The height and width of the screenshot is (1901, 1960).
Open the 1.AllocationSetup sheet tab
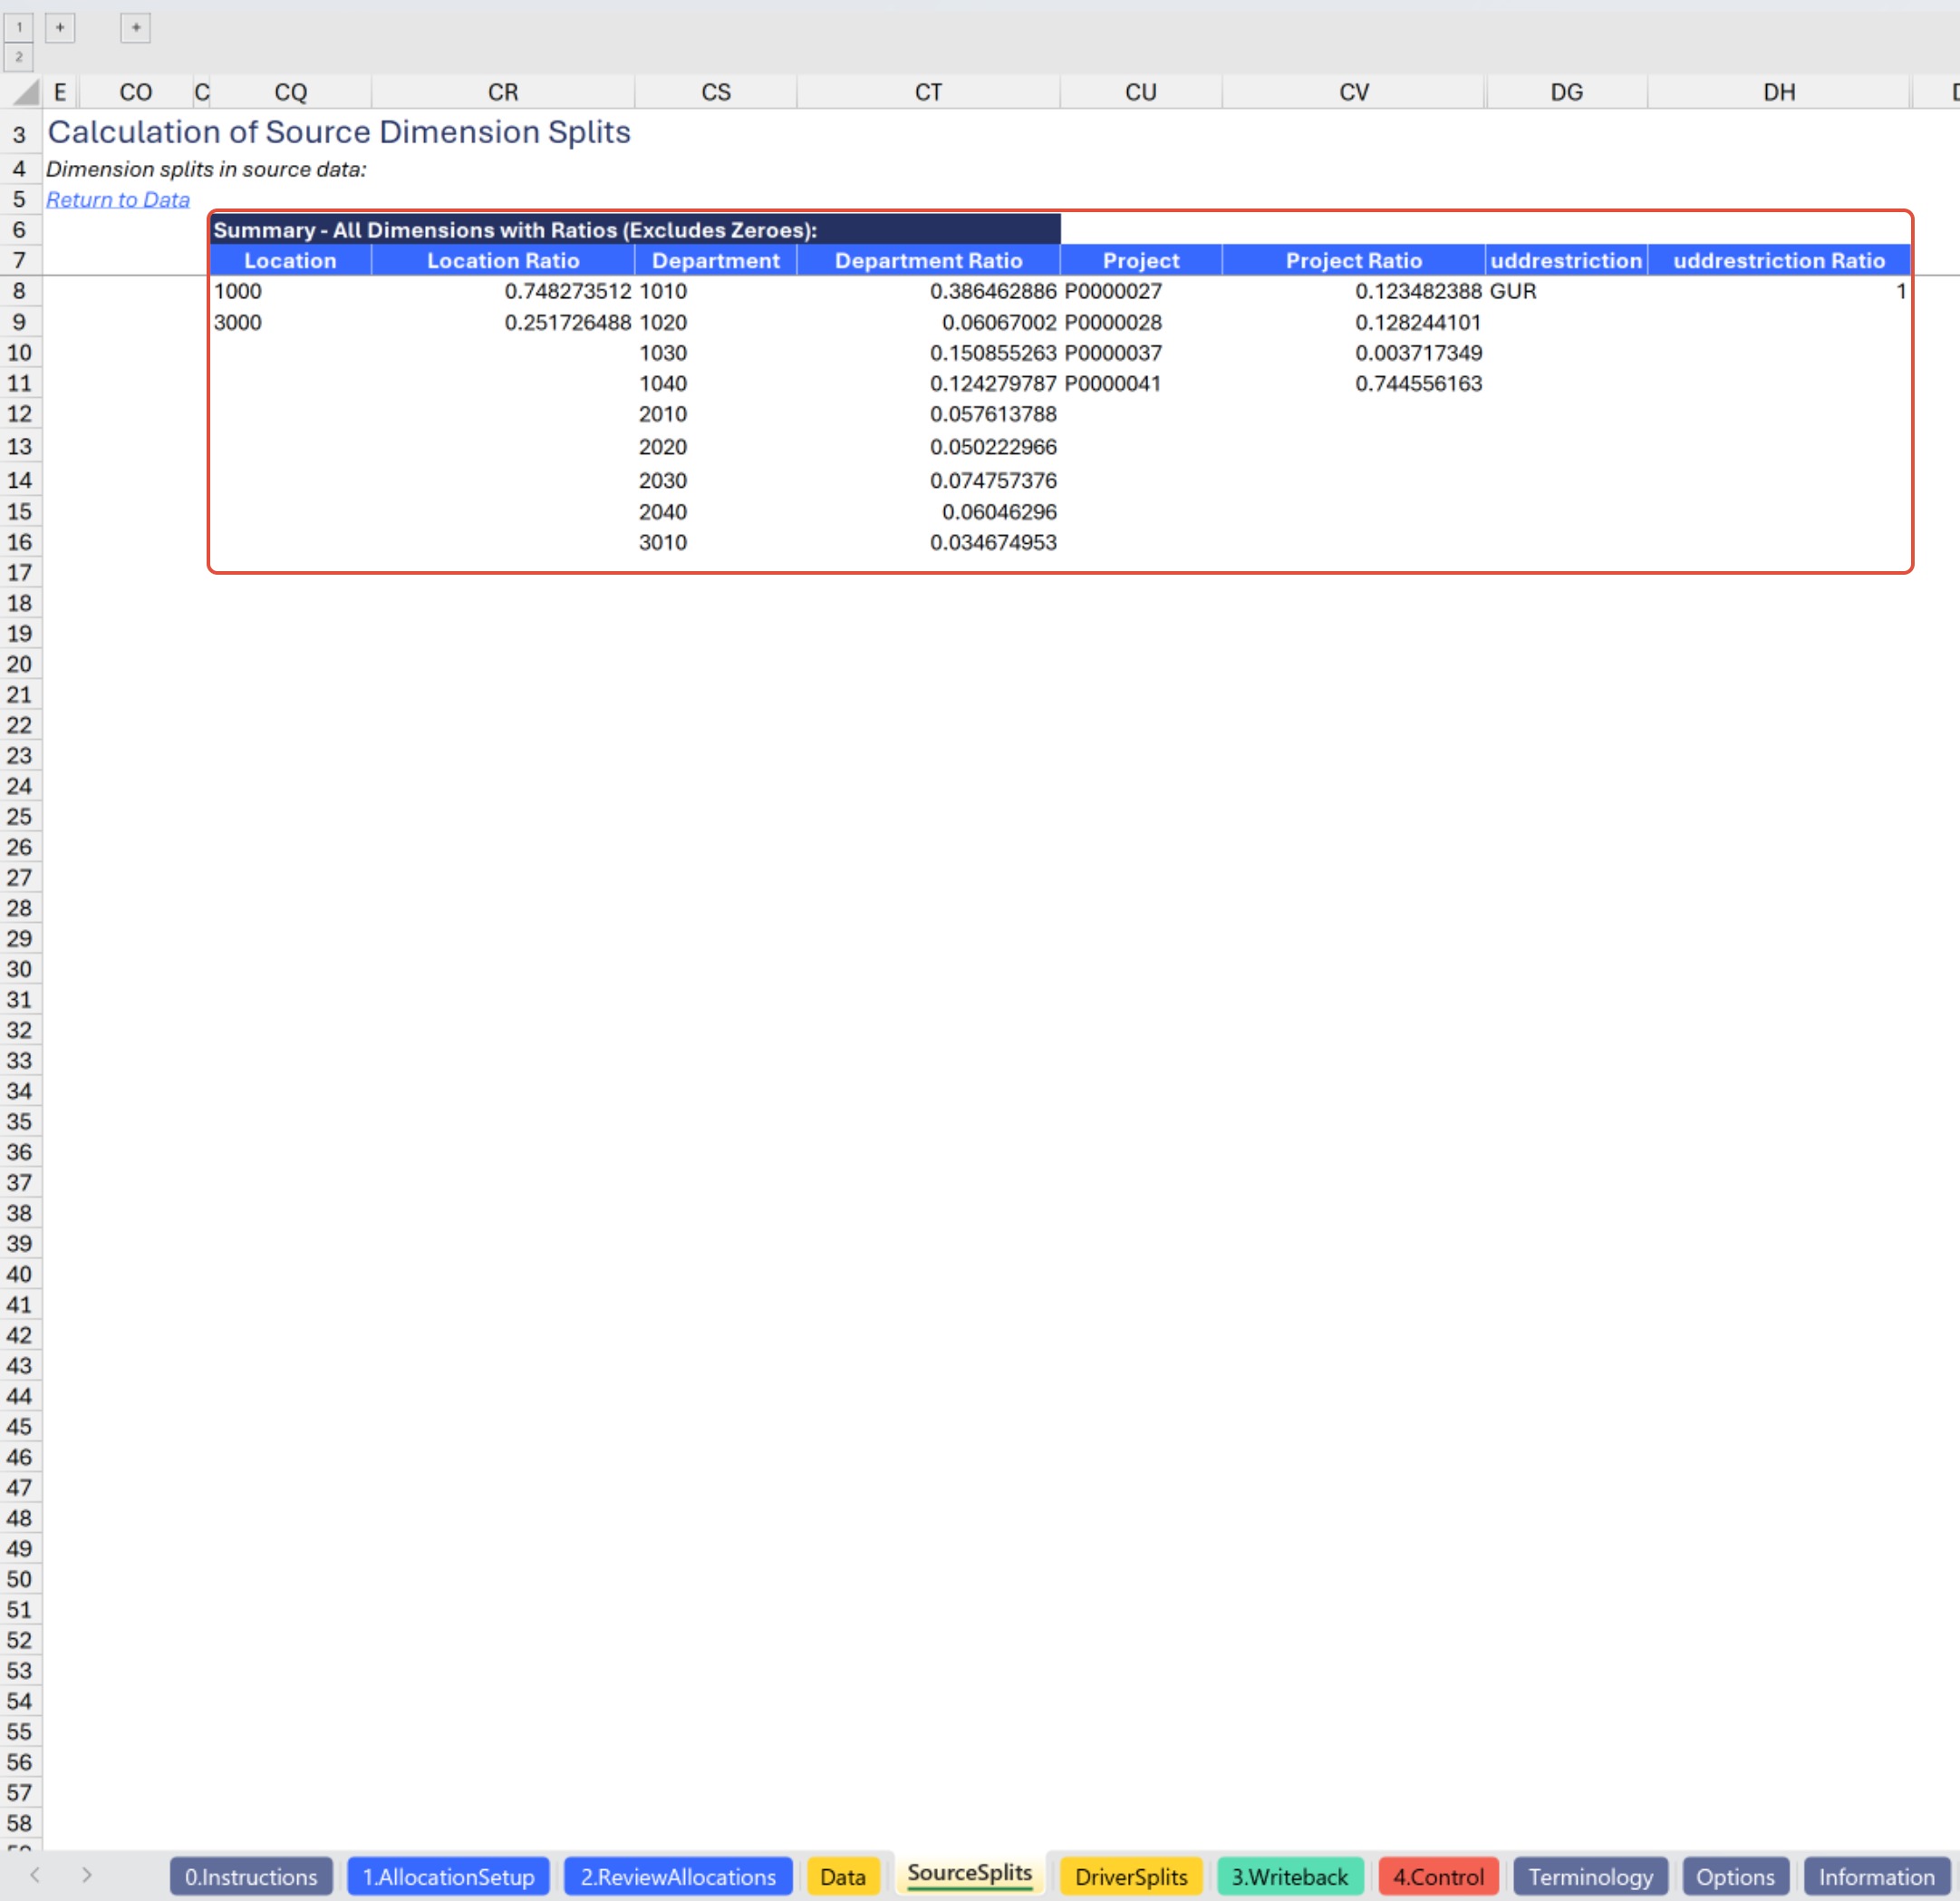448,1876
